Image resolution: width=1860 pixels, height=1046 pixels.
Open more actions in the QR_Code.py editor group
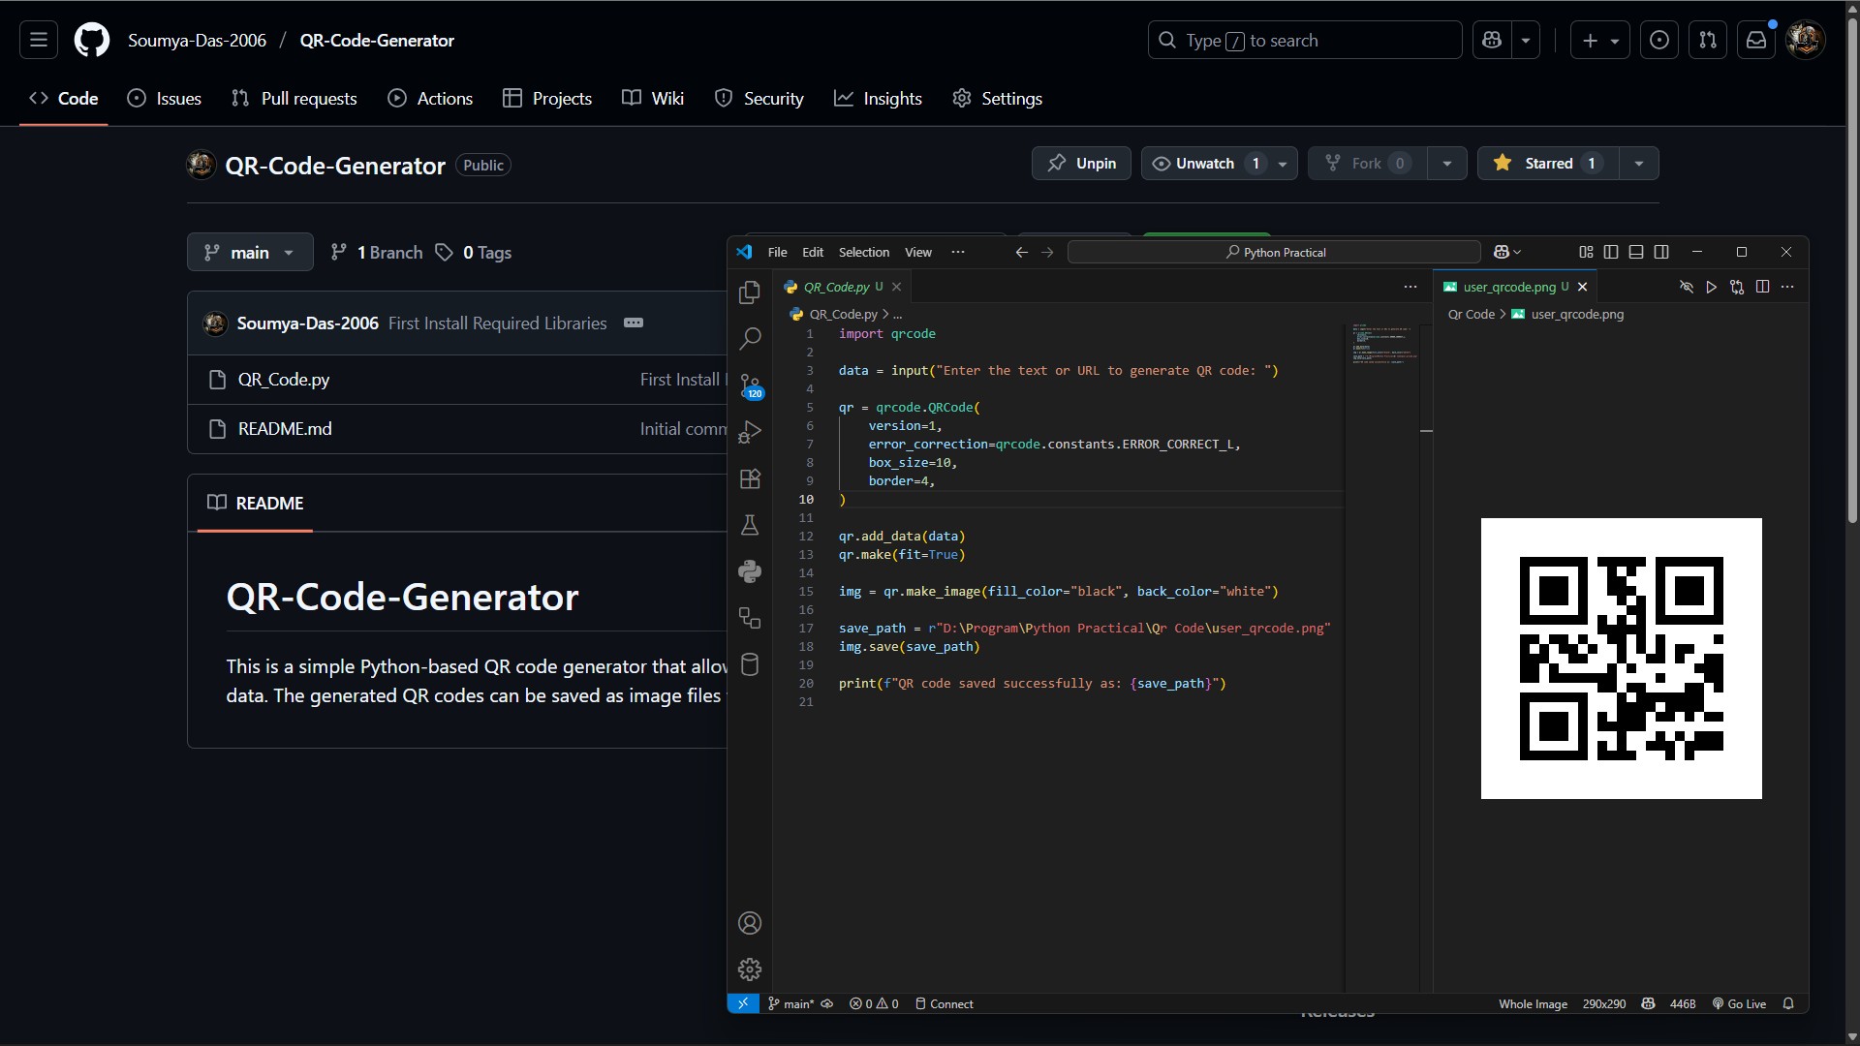(1410, 287)
